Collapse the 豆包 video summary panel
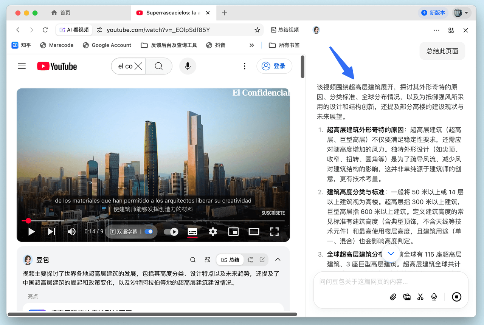The height and width of the screenshot is (325, 484). [278, 260]
